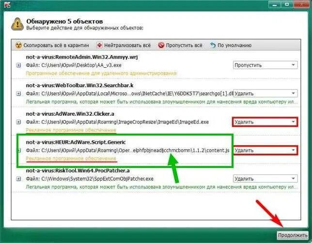Click the blue default undo arrow icon
Image resolution: width=312 pixels, height=243 pixels.
[x=213, y=45]
